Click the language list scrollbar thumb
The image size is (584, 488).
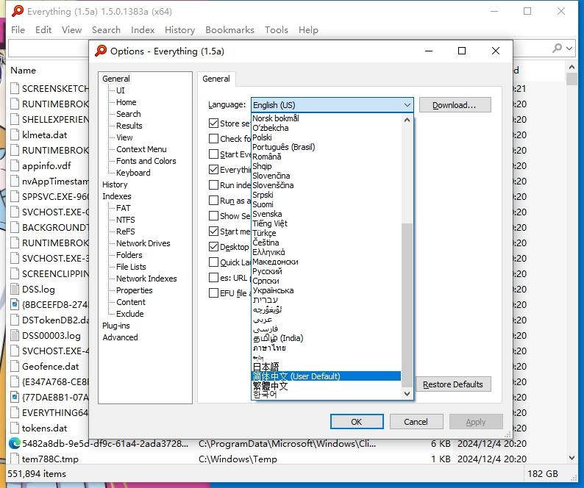click(x=407, y=305)
